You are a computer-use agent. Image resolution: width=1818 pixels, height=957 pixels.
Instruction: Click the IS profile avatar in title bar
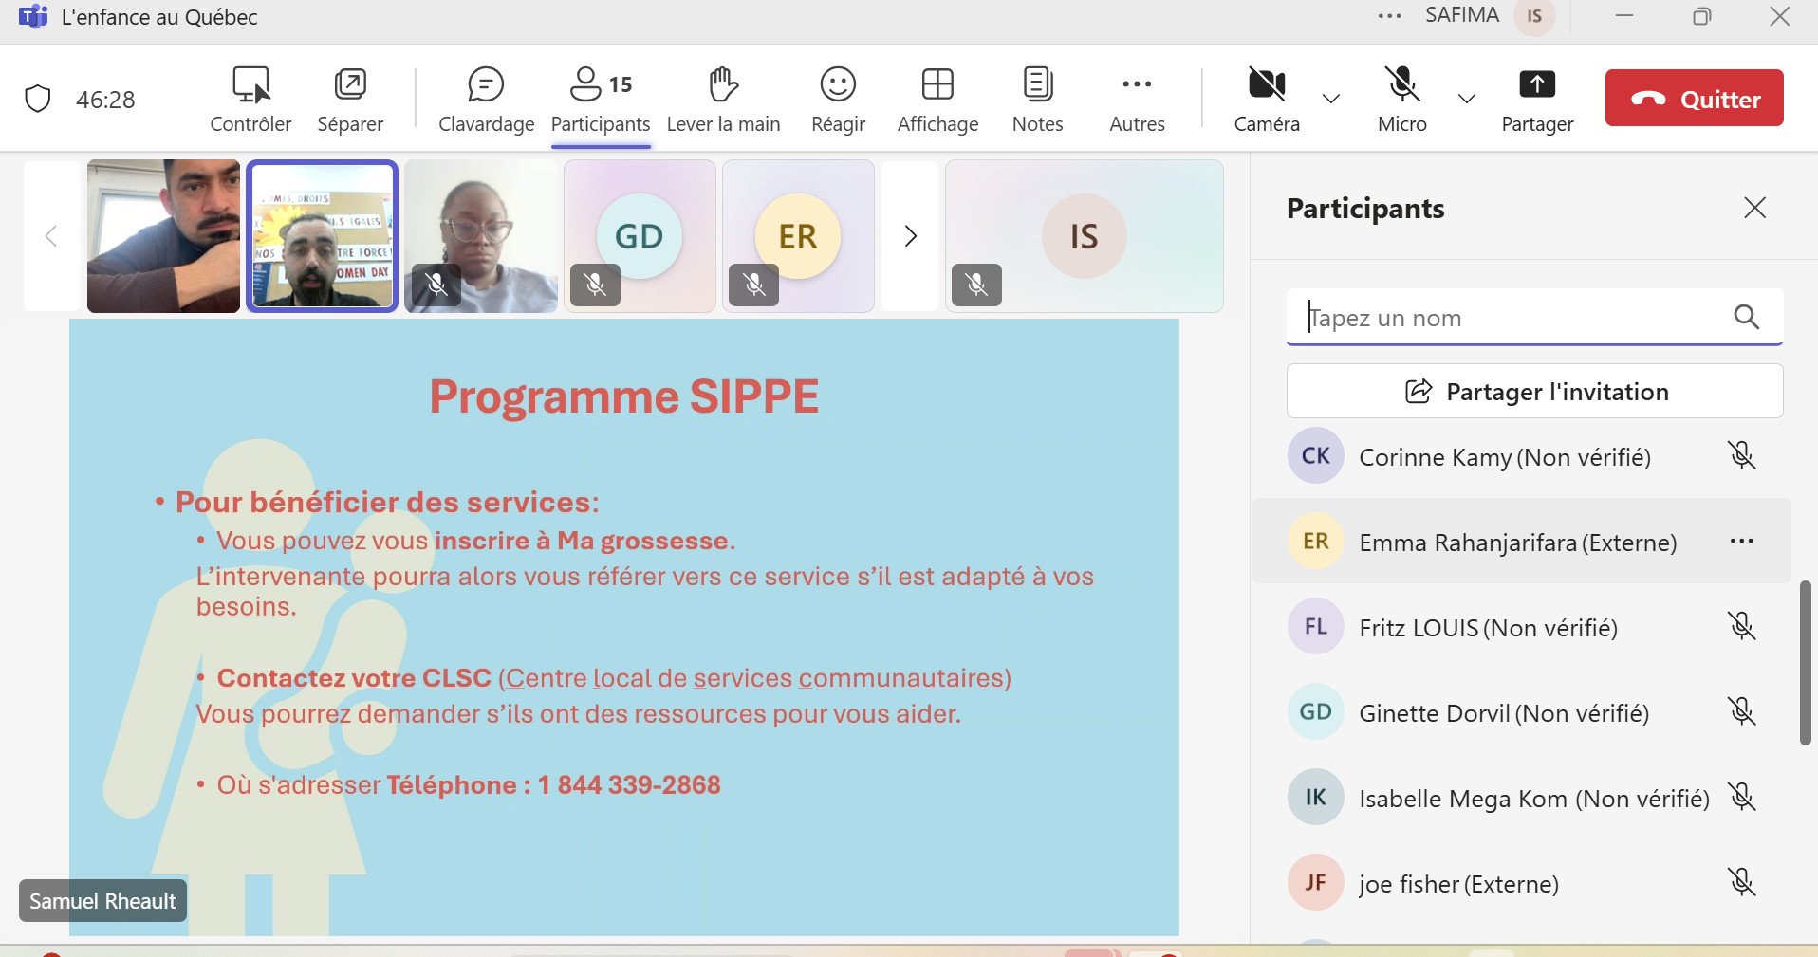click(x=1534, y=16)
